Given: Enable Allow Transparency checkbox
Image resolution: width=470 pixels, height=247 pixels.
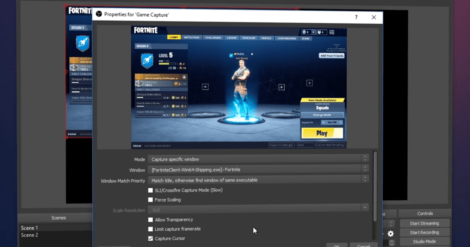Looking at the screenshot, I should [x=150, y=220].
